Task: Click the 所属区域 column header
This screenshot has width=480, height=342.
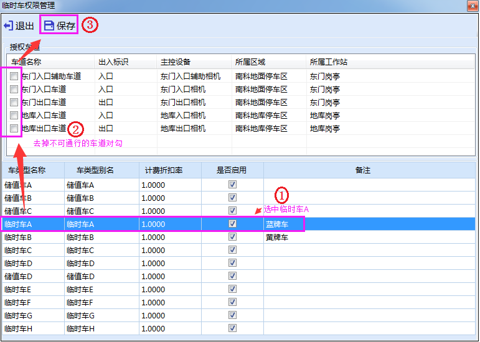Action: tap(269, 62)
